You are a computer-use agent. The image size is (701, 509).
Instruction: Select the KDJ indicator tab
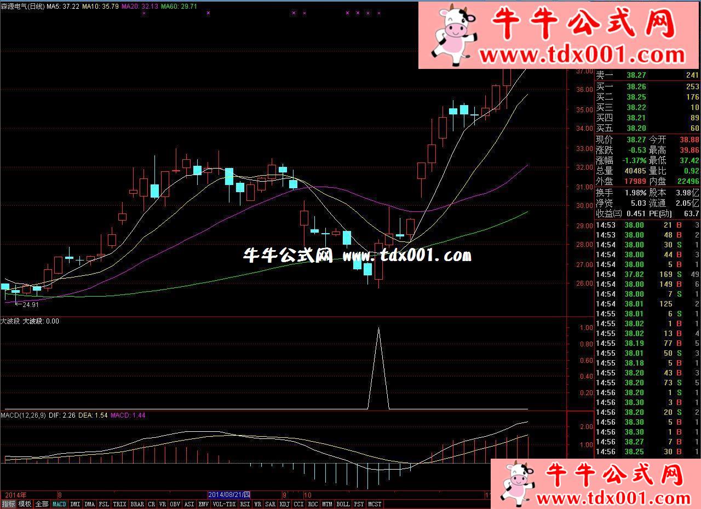click(284, 504)
